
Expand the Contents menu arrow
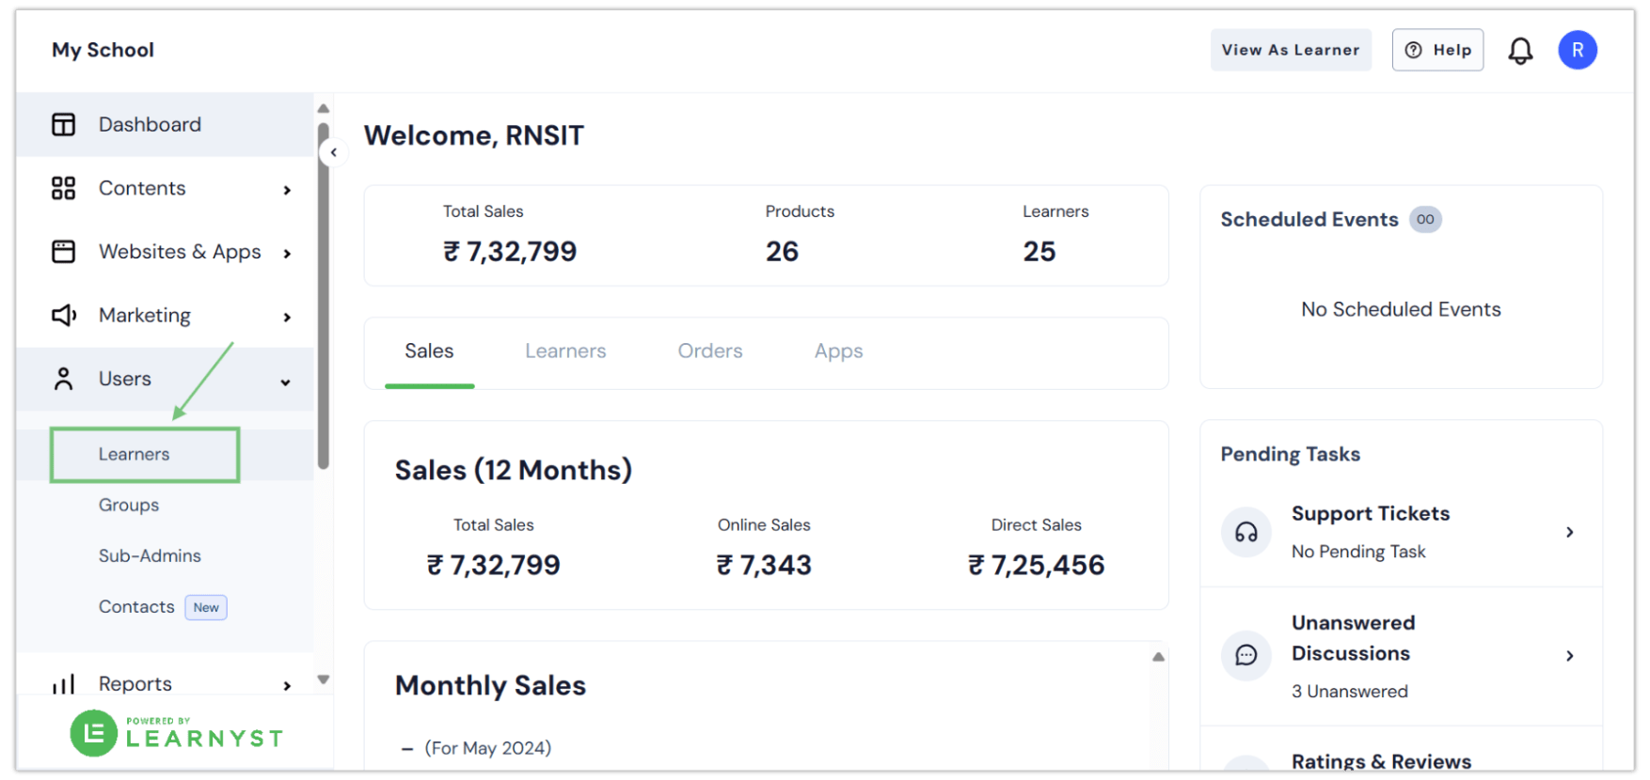click(x=287, y=190)
